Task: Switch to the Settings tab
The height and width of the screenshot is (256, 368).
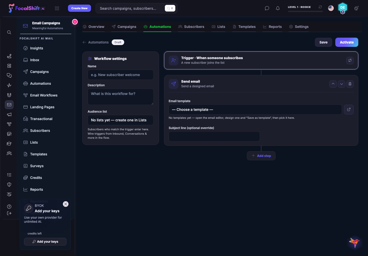Action: click(x=299, y=27)
